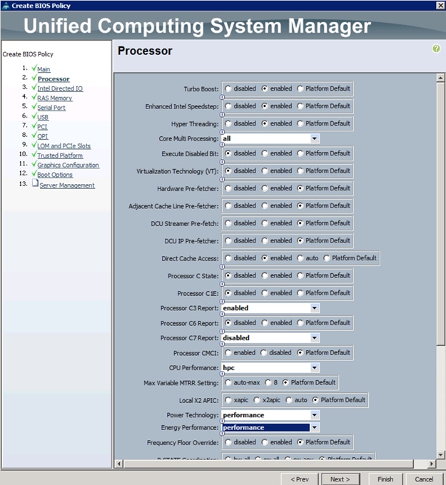Open Graphics Configuration step
This screenshot has width=446, height=485.
coord(68,165)
